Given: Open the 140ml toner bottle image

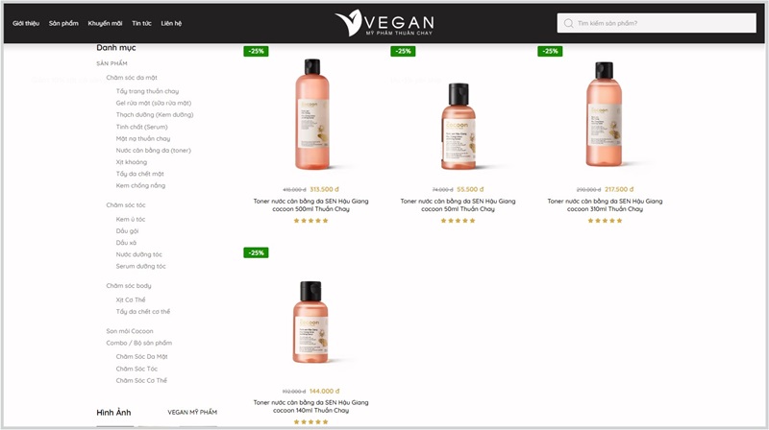Looking at the screenshot, I should [310, 322].
